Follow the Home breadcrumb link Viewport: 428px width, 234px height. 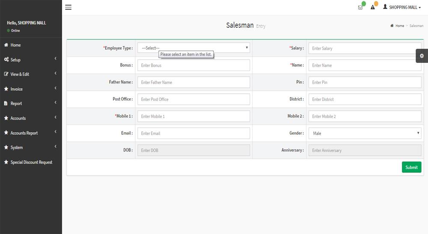400,26
